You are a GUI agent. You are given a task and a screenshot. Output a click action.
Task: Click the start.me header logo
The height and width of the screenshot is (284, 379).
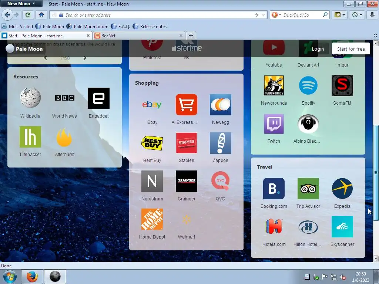coord(187,48)
